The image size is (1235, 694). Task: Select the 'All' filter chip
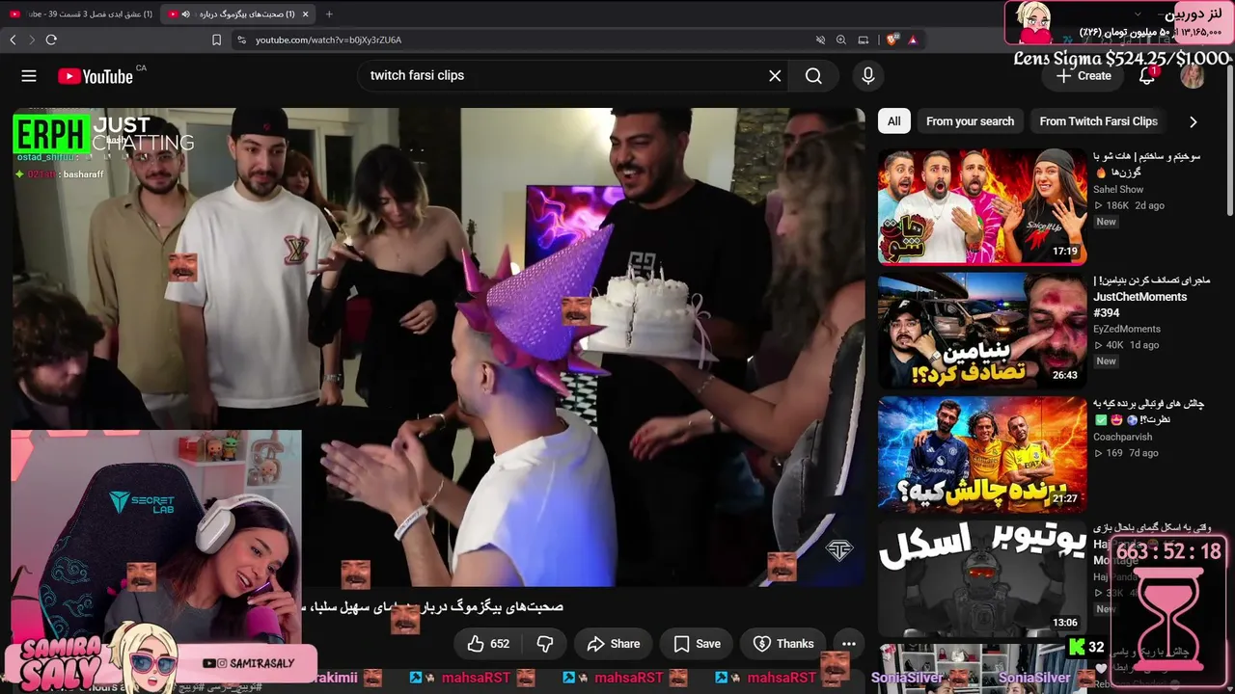894,121
